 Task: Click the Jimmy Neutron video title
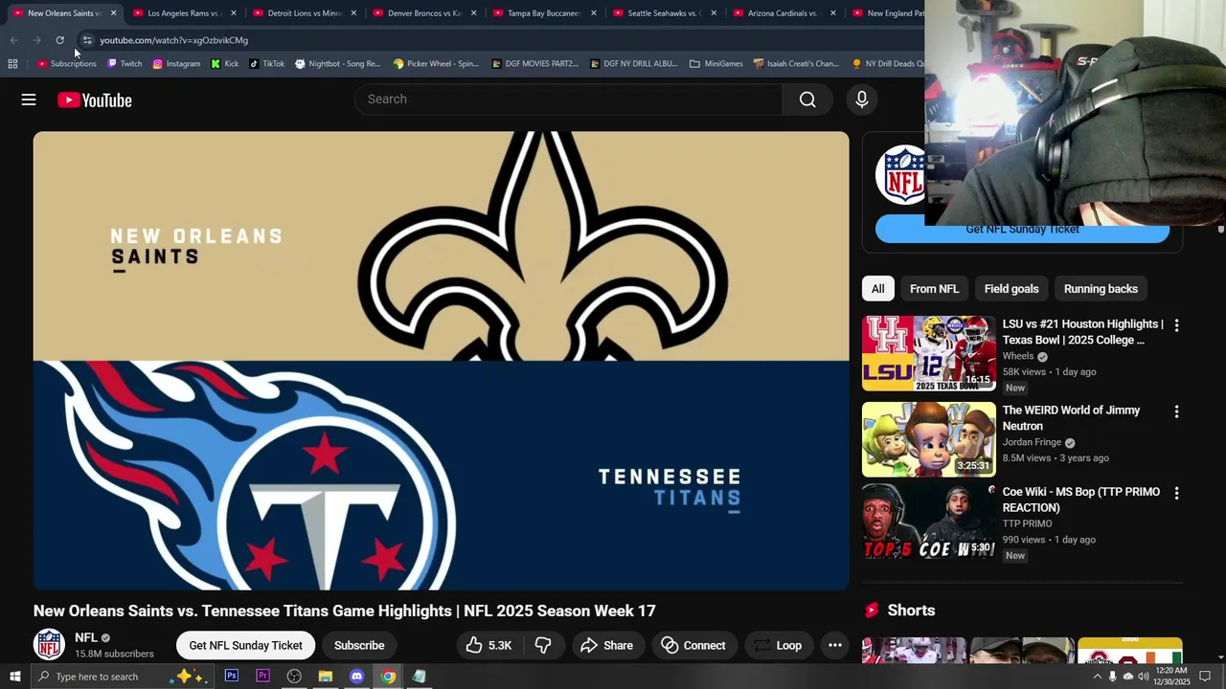pyautogui.click(x=1071, y=418)
